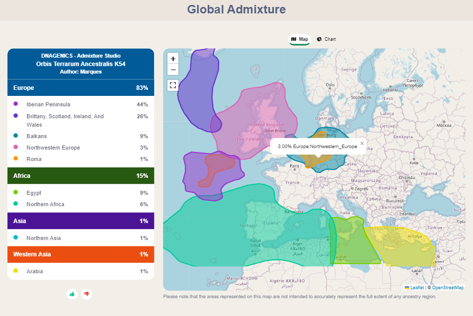Image resolution: width=473 pixels, height=316 pixels.
Task: Select the Roma row label
Action: [x=34, y=159]
